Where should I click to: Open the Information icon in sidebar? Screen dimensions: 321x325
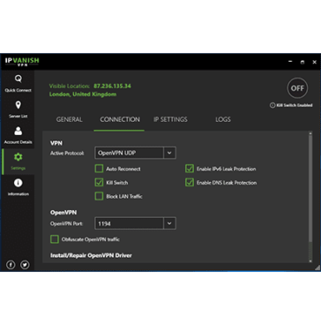coord(18,183)
